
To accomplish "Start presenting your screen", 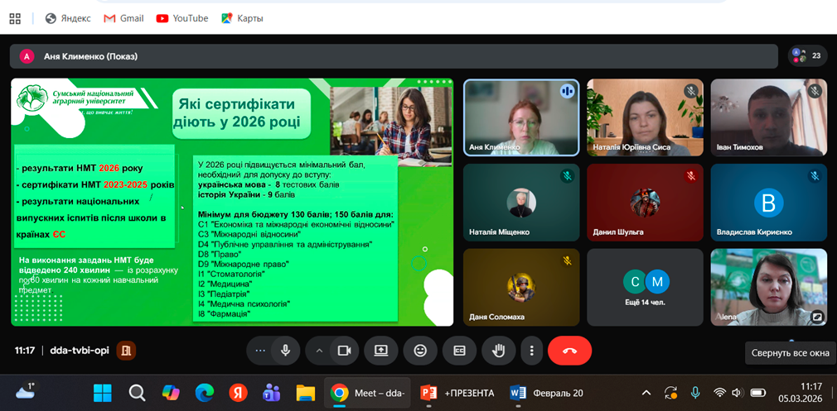I will point(381,350).
